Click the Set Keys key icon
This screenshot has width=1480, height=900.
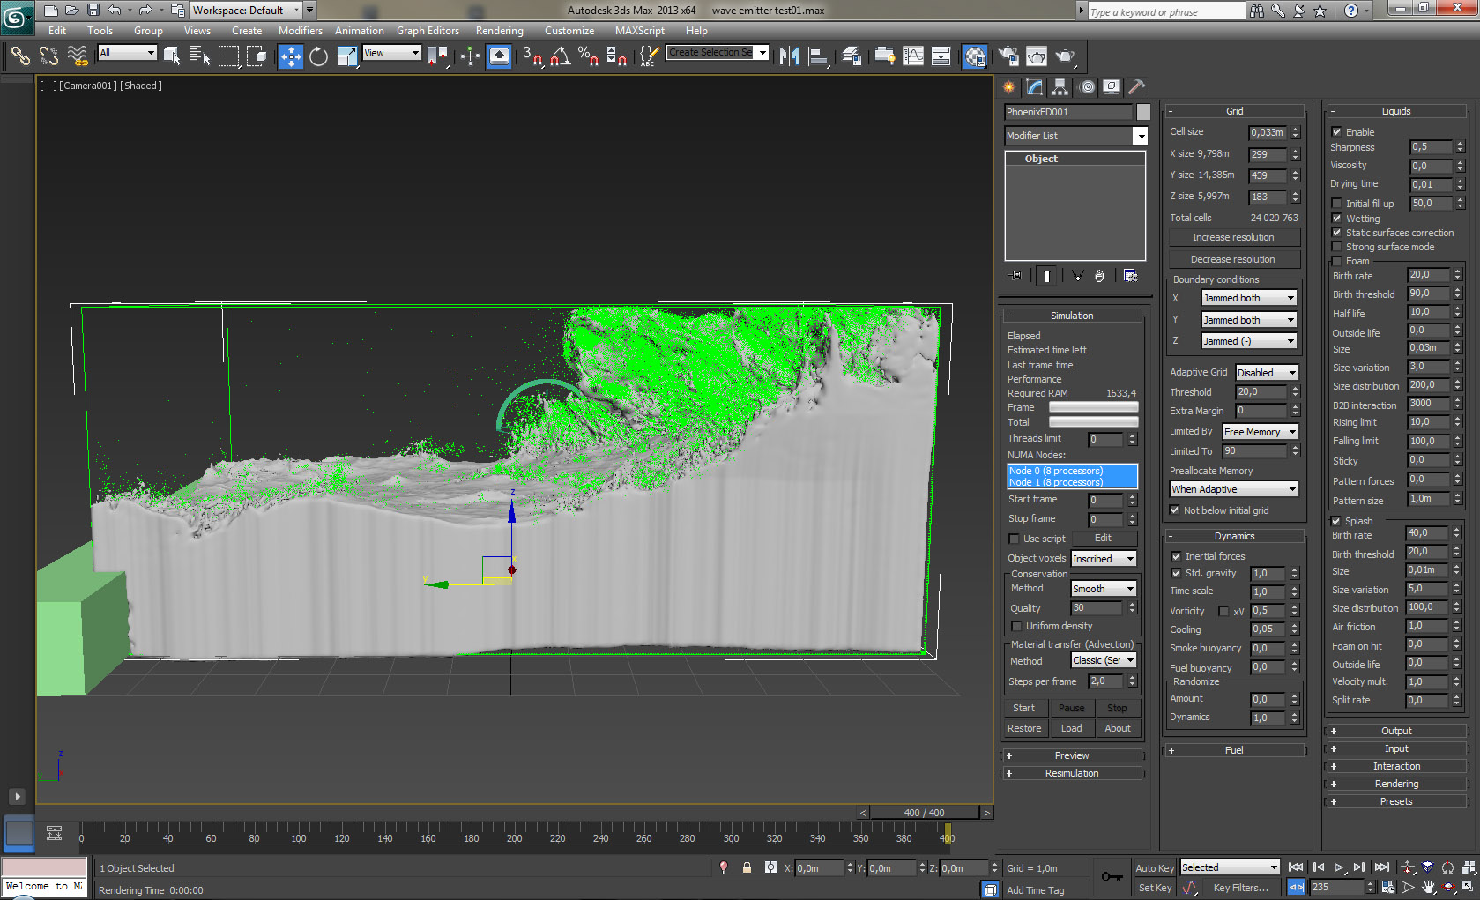[x=1112, y=877]
